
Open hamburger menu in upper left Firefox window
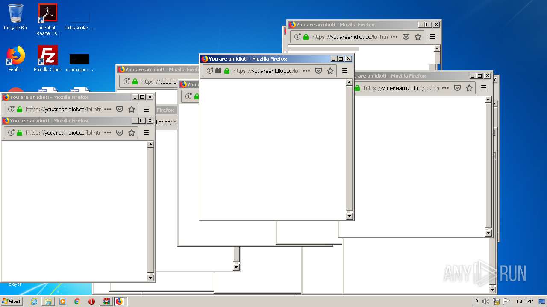(146, 109)
